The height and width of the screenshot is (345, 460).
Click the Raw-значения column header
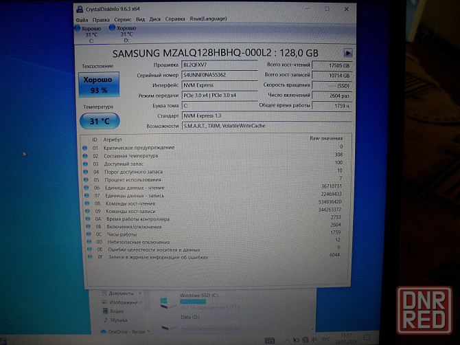click(x=326, y=138)
